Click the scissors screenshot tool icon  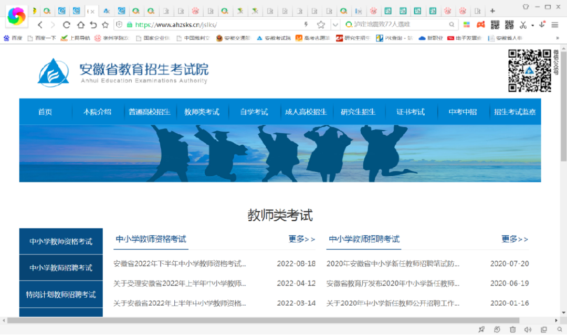point(523,25)
